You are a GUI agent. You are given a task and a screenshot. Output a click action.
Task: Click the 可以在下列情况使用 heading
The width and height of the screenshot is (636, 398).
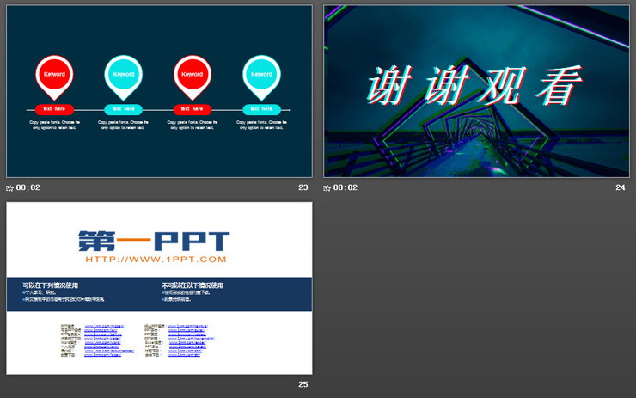click(x=51, y=285)
